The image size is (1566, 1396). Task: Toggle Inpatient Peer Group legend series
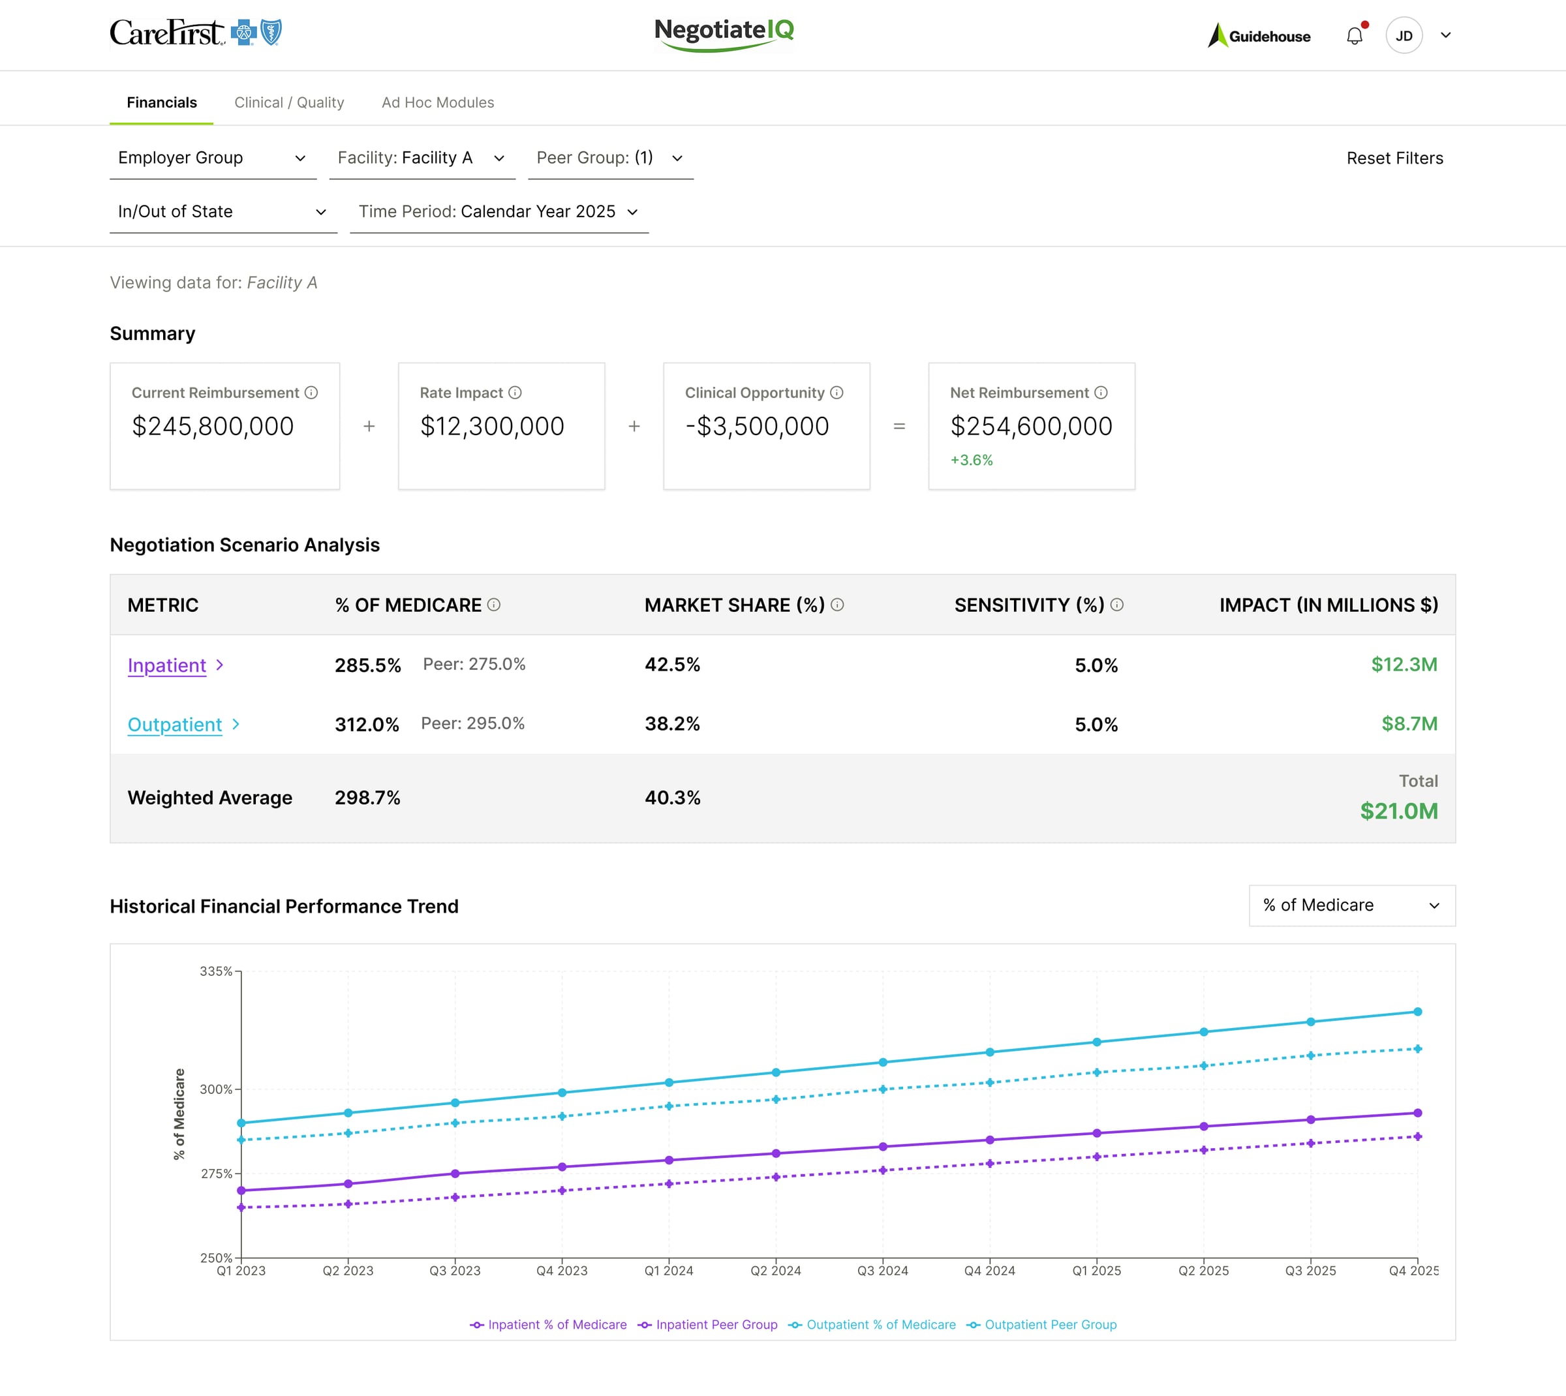click(707, 1325)
